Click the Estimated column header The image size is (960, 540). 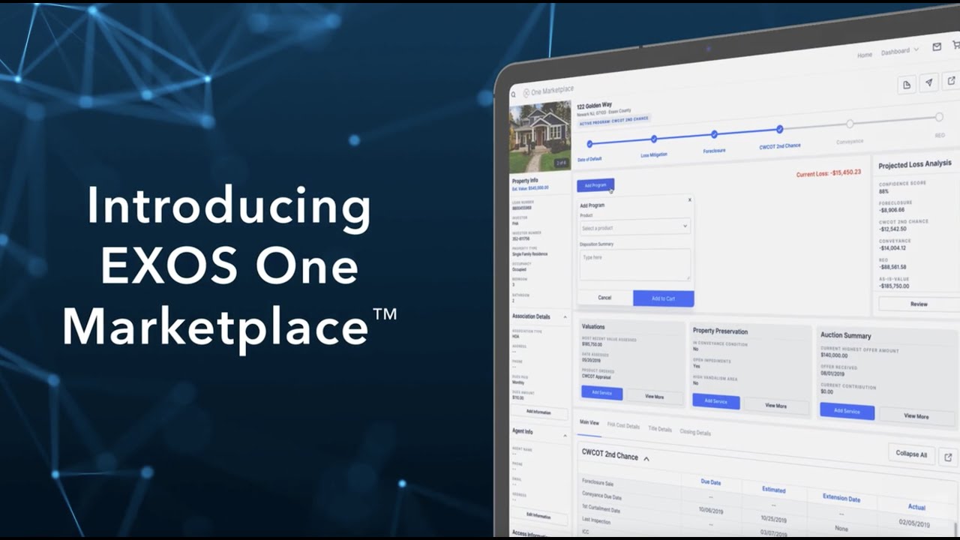click(774, 490)
